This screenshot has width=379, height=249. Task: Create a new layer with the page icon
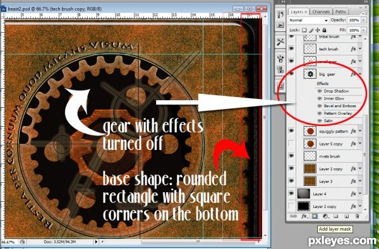(x=346, y=216)
